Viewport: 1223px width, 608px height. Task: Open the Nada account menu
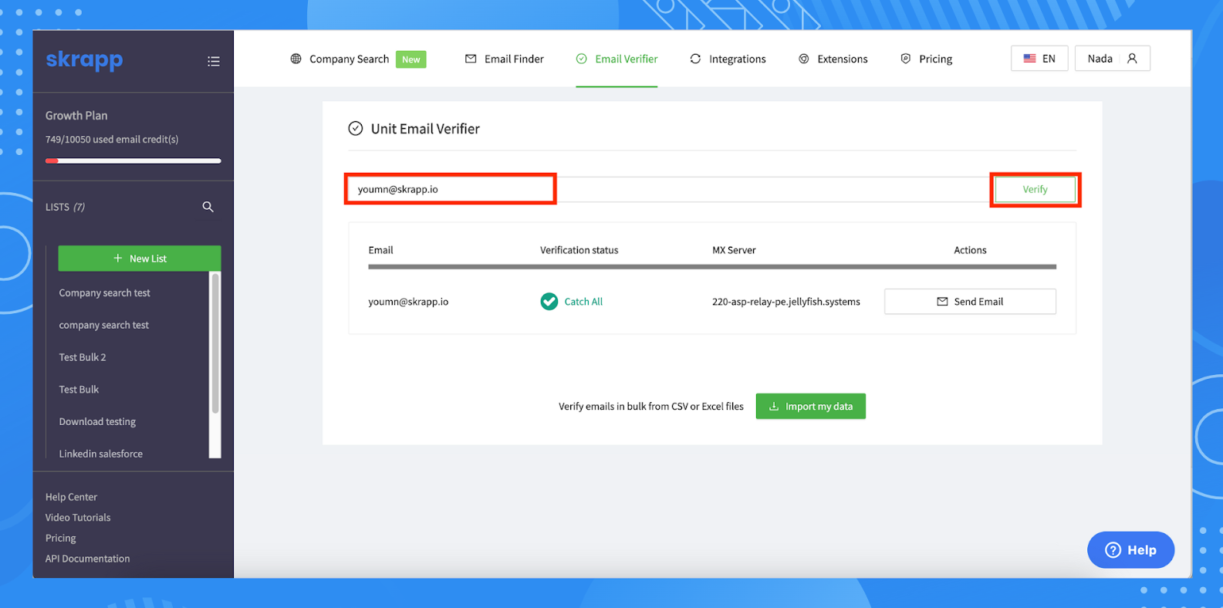[x=1113, y=59]
